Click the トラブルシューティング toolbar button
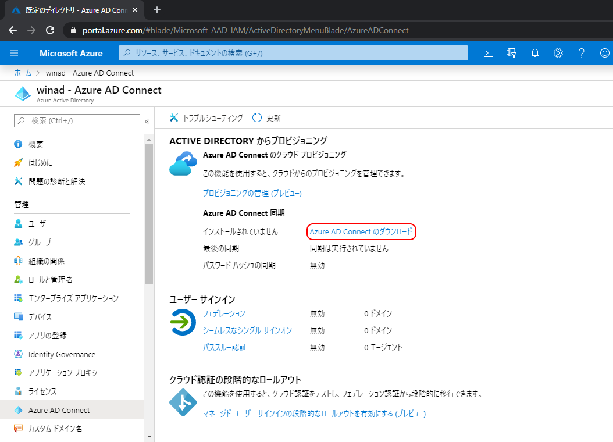 [x=206, y=117]
